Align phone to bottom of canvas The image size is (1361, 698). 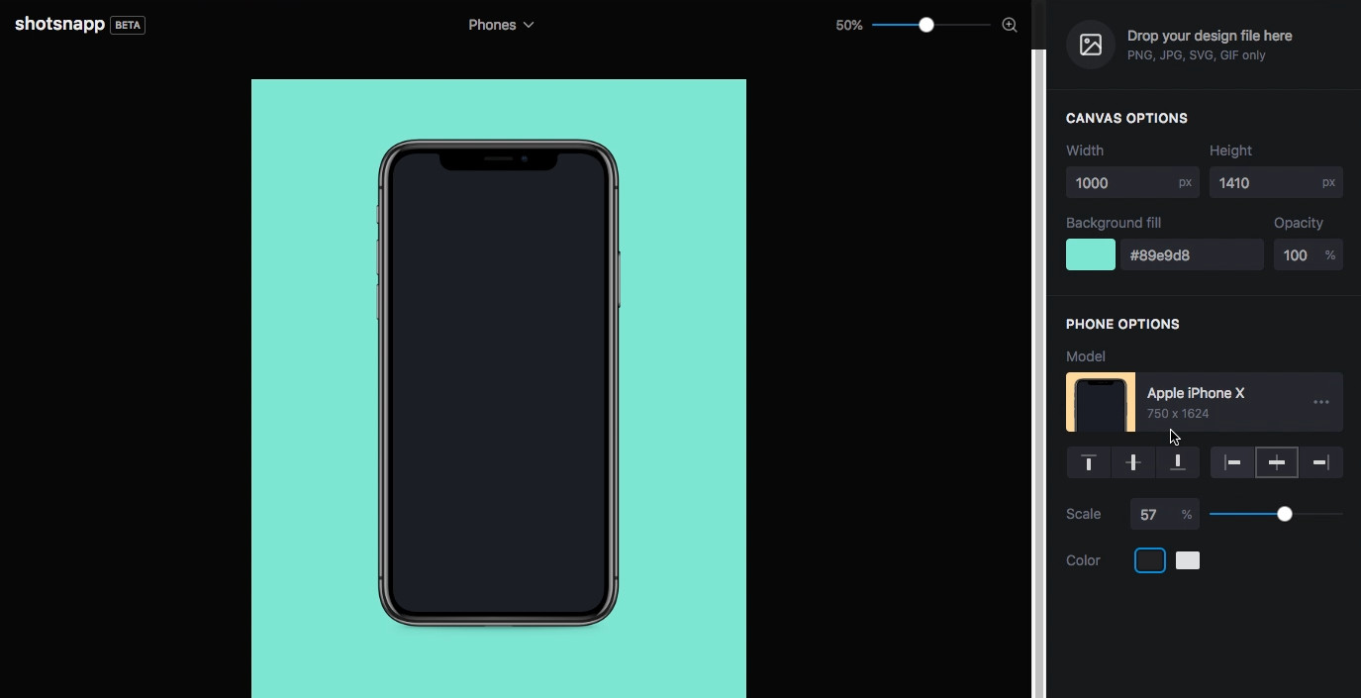point(1178,462)
